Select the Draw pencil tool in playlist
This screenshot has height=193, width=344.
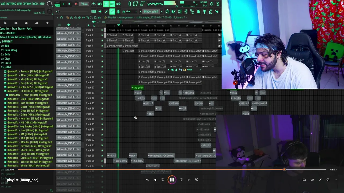point(67,18)
